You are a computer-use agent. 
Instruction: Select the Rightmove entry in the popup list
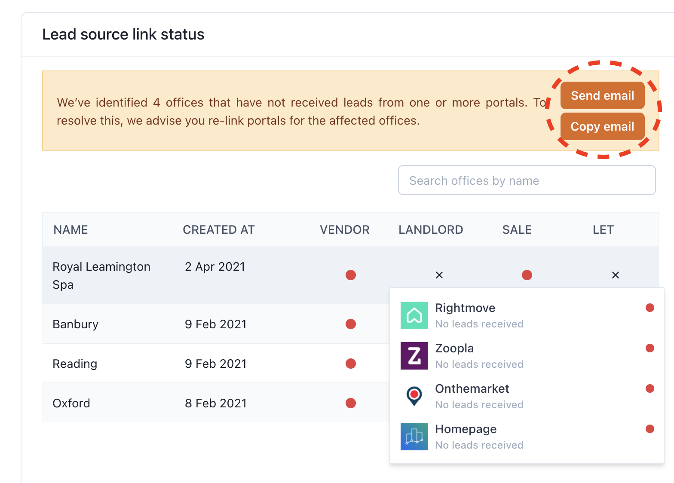coord(465,308)
